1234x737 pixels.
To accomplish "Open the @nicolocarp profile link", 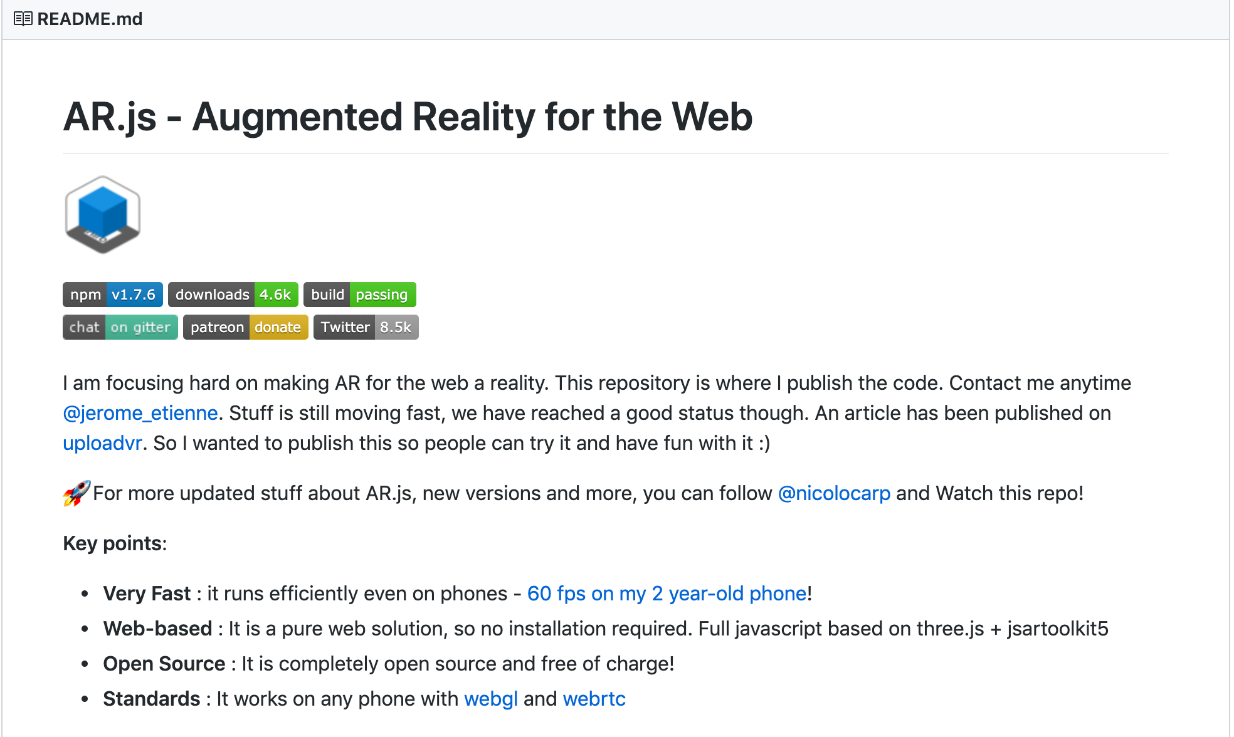I will click(834, 493).
